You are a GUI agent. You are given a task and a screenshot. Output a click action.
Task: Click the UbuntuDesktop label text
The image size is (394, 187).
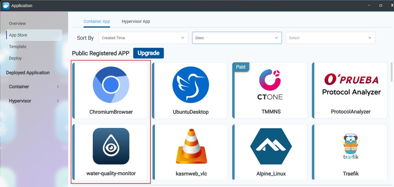(x=191, y=112)
